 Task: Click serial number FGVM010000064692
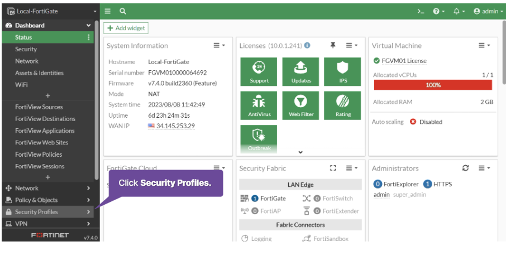(178, 73)
